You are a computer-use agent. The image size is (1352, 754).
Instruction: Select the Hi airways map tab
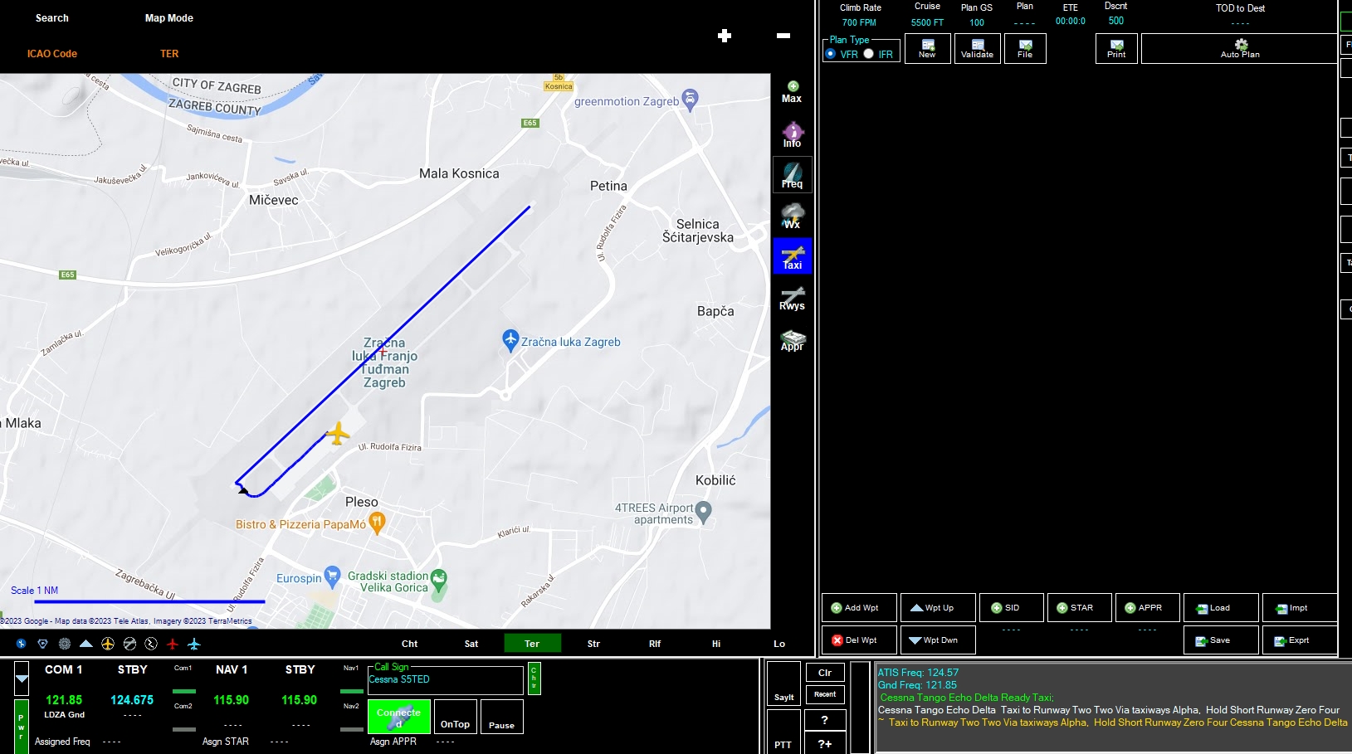(716, 644)
